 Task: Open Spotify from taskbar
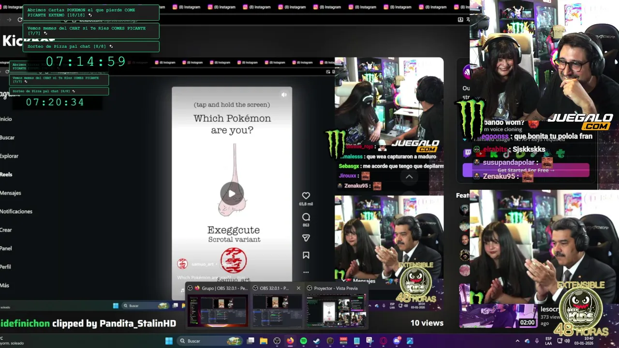(303, 341)
